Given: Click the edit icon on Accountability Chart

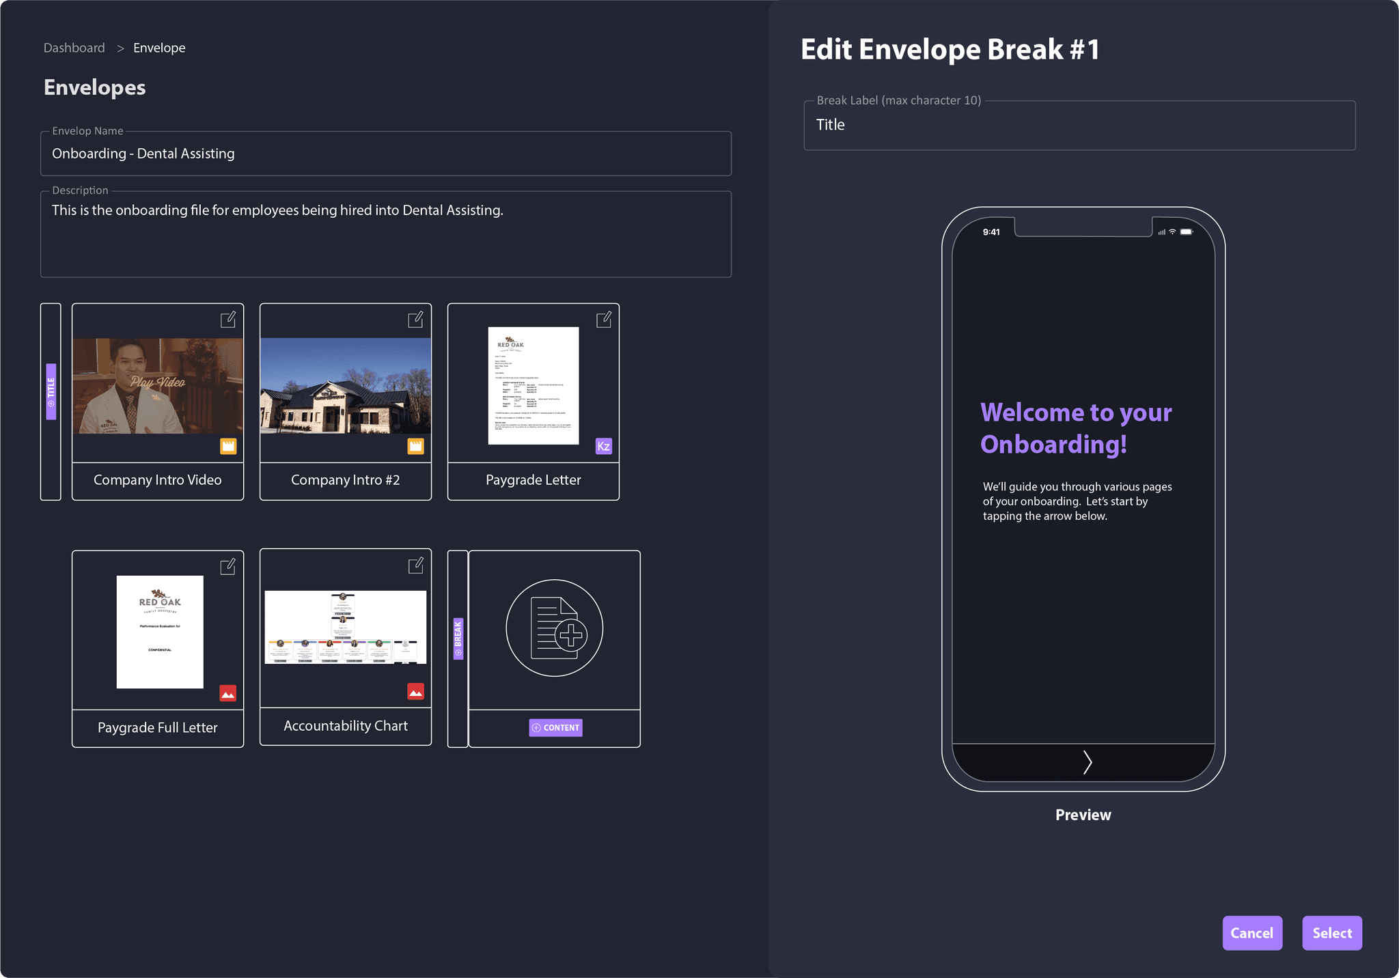Looking at the screenshot, I should 415,567.
